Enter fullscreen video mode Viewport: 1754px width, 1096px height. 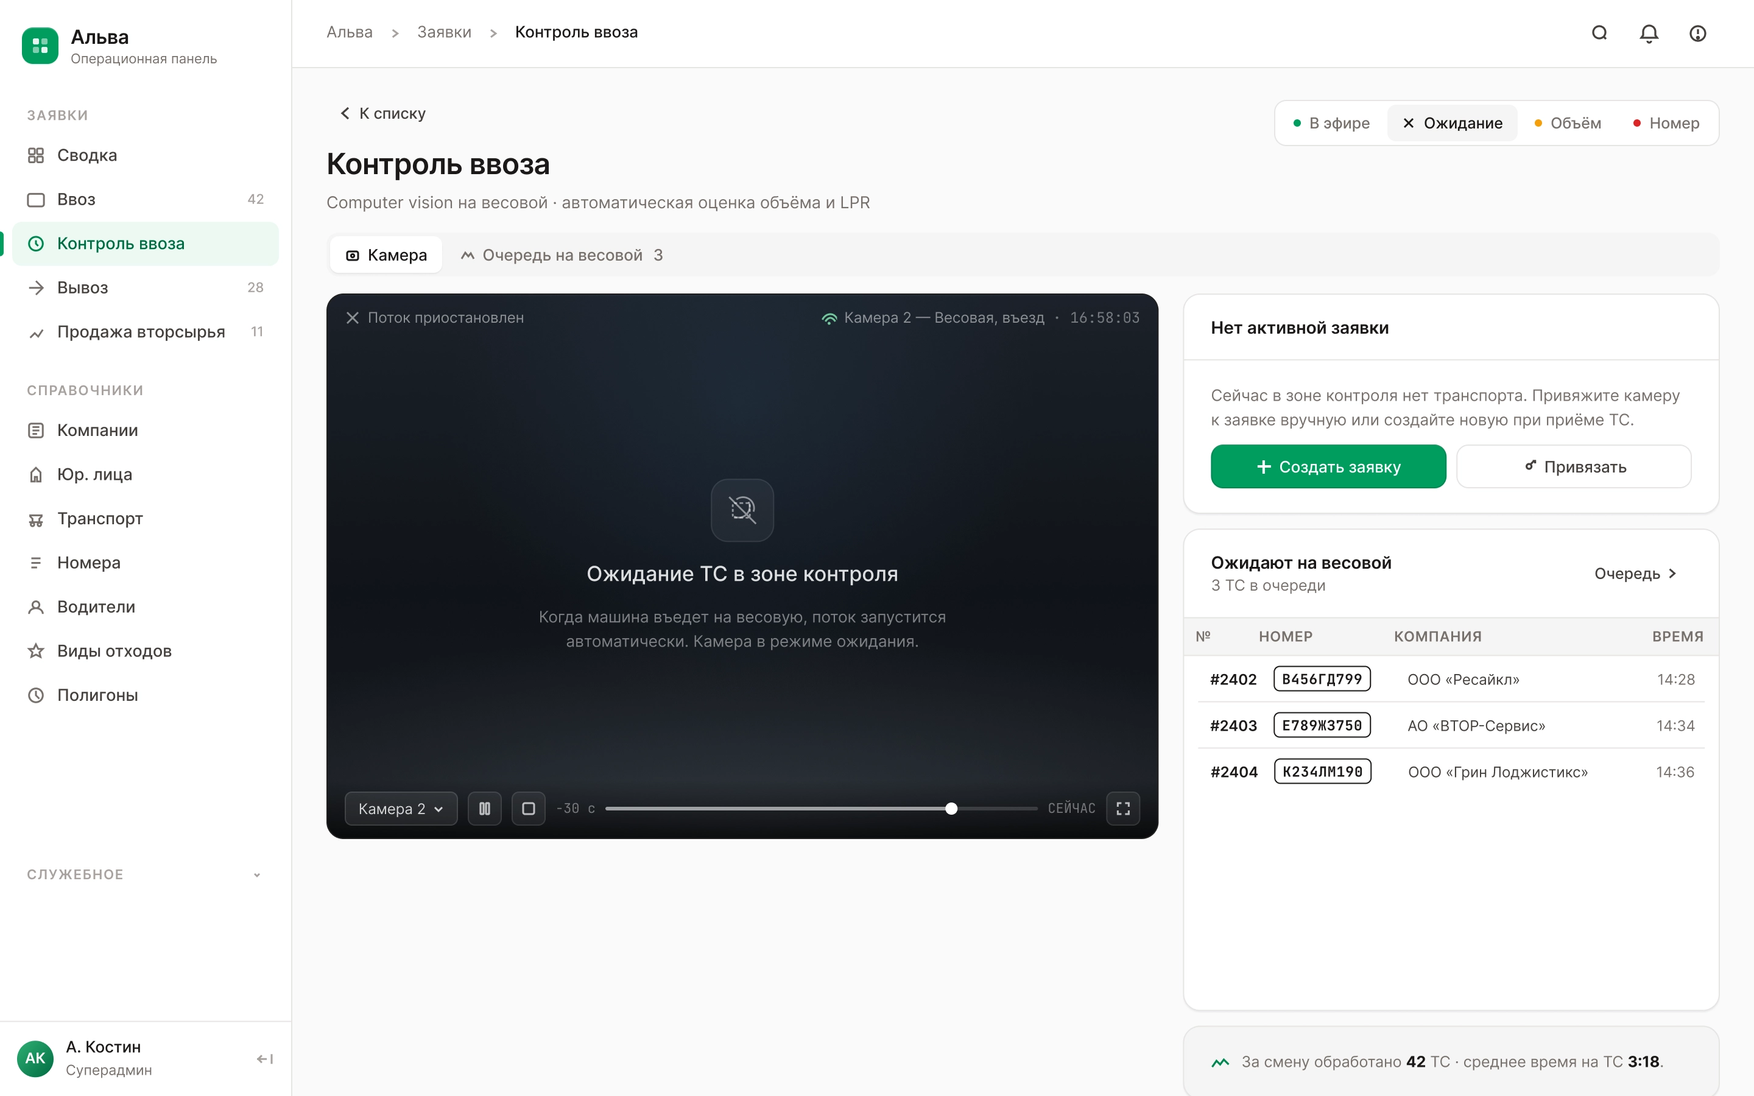click(x=1122, y=809)
